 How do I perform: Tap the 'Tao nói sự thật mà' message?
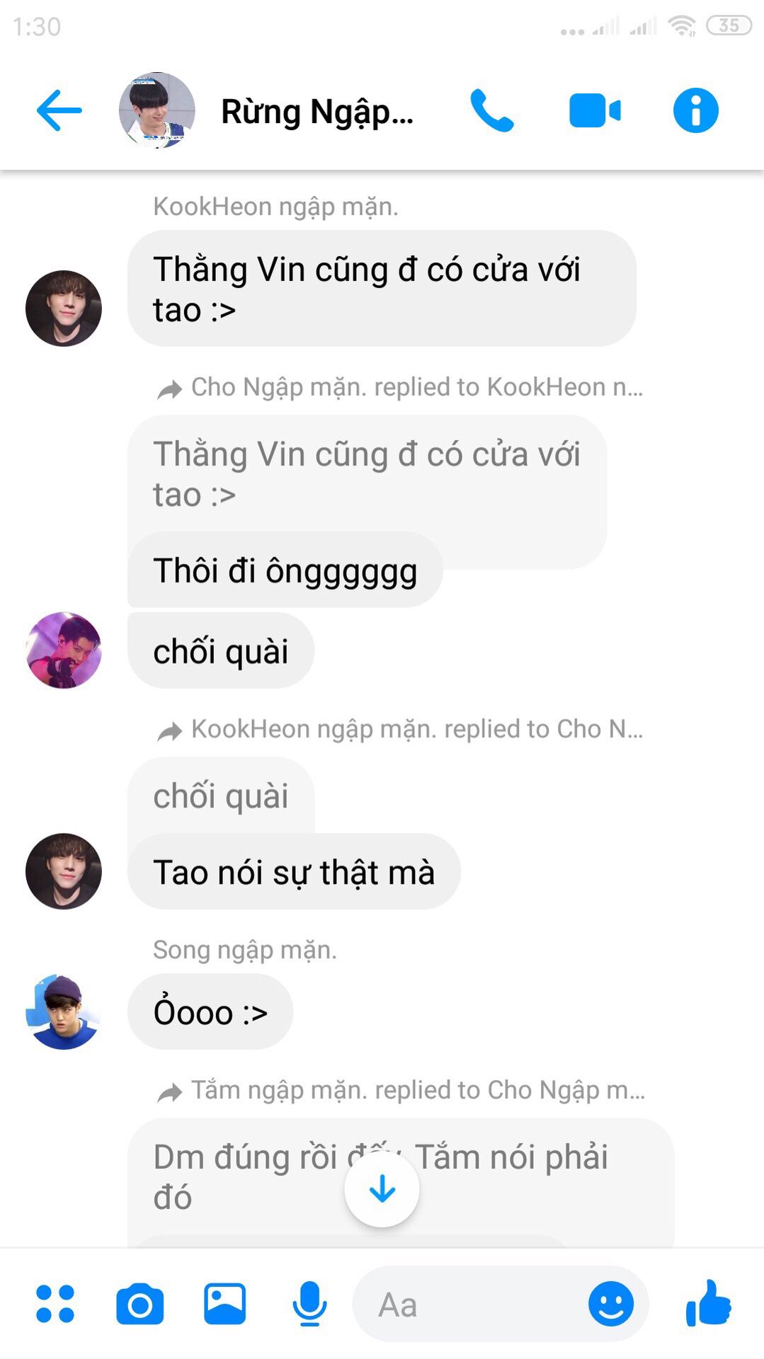tap(294, 871)
